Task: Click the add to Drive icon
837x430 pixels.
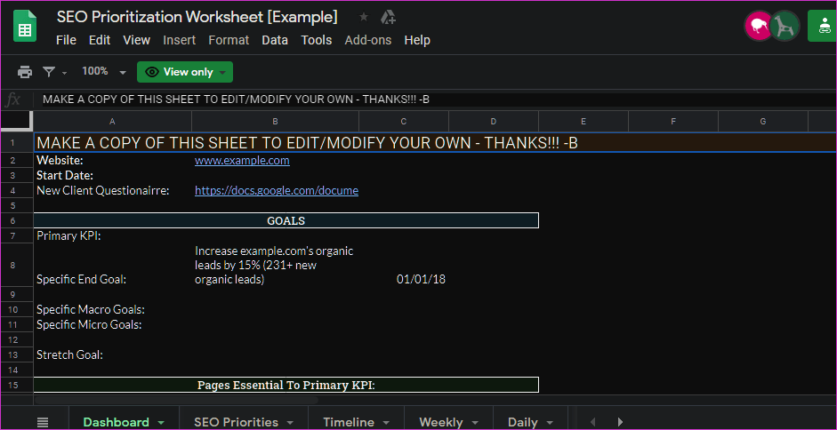Action: (388, 18)
